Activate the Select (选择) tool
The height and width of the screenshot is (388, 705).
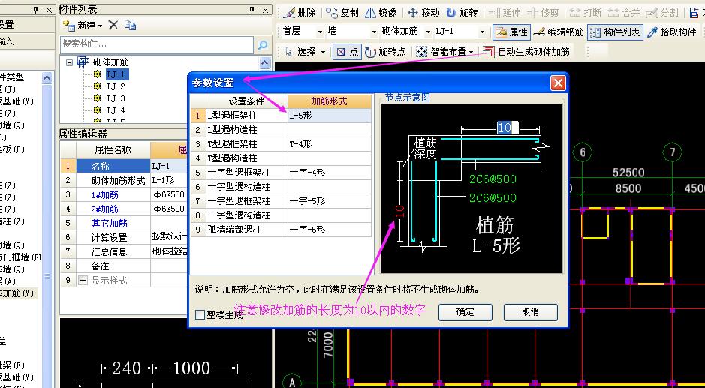(301, 52)
